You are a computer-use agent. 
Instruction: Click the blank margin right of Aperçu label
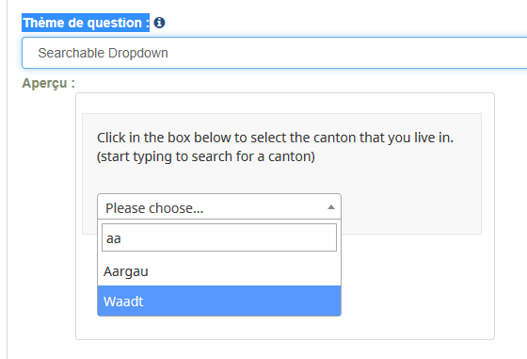tap(269, 83)
